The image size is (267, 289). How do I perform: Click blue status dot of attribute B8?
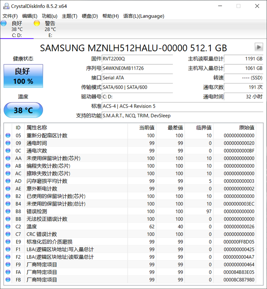pyautogui.click(x=8, y=211)
